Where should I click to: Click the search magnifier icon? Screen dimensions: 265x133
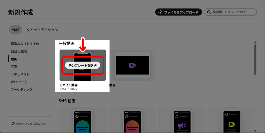[208, 12]
